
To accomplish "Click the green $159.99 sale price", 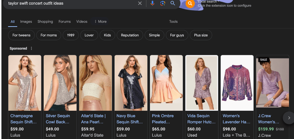I will (x=266, y=129).
